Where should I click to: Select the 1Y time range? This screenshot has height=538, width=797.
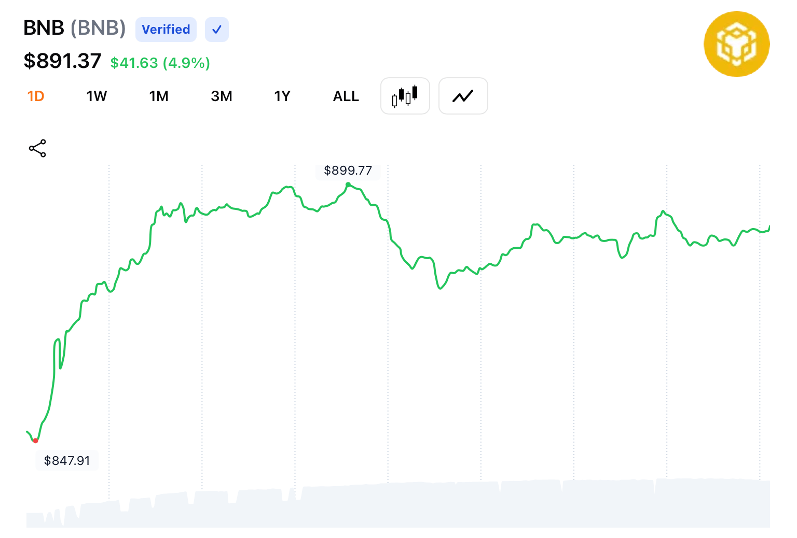(282, 96)
